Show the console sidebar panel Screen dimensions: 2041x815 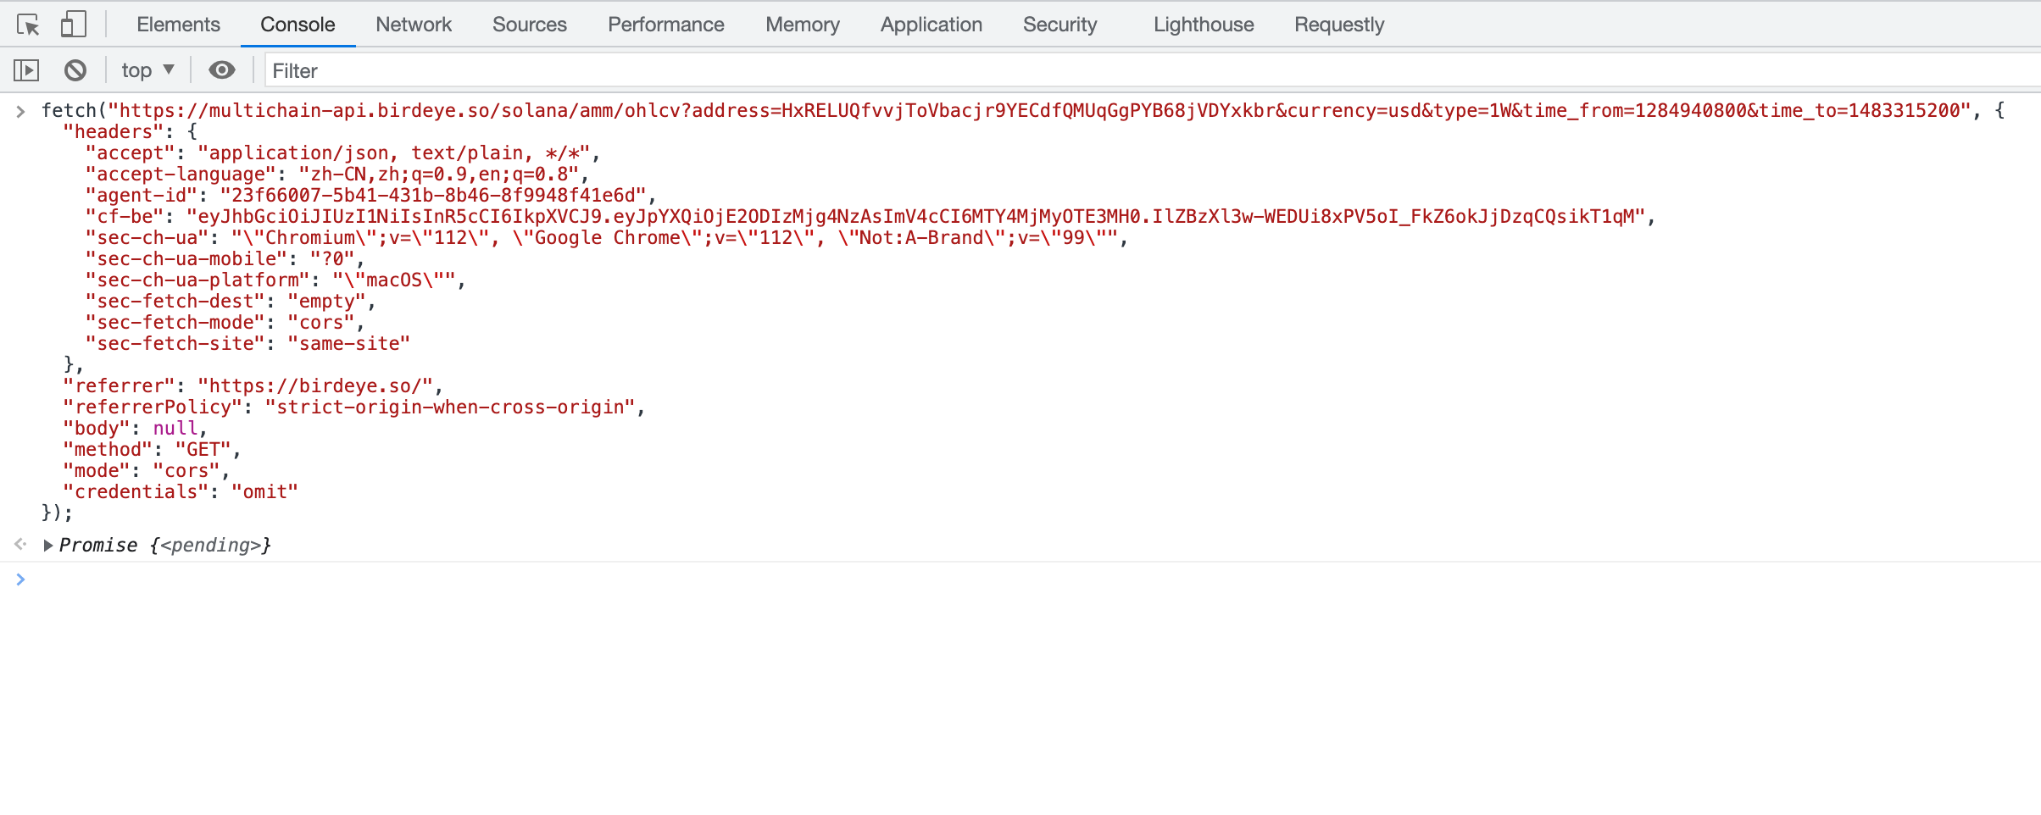click(x=26, y=70)
